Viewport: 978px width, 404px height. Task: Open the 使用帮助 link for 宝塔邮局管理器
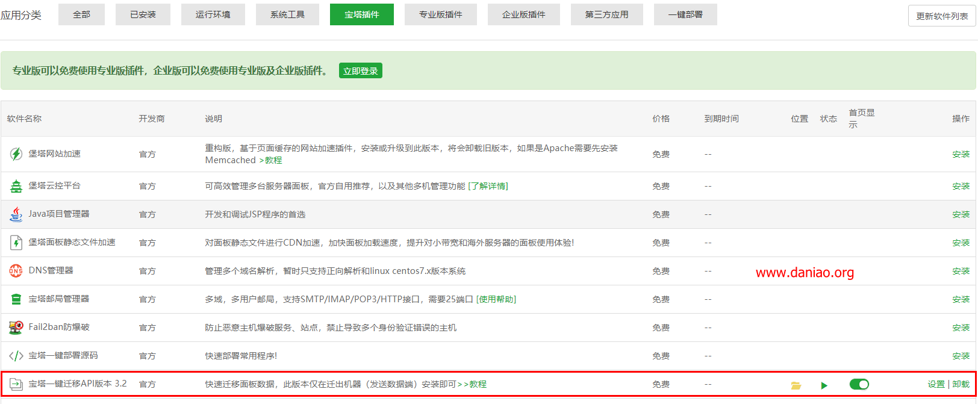click(496, 299)
